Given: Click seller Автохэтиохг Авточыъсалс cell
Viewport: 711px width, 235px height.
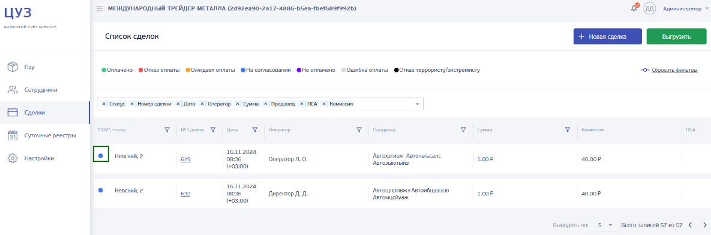Looking at the screenshot, I should pos(407,159).
